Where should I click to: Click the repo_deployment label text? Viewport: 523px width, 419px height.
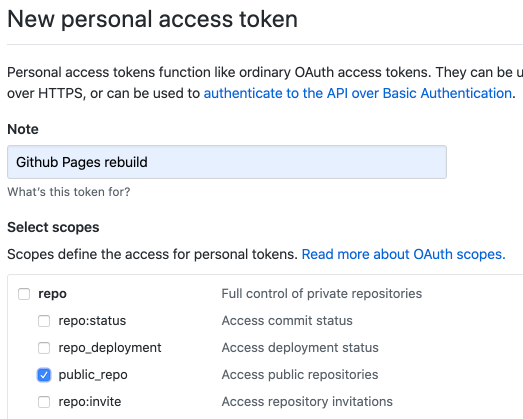[x=110, y=348]
